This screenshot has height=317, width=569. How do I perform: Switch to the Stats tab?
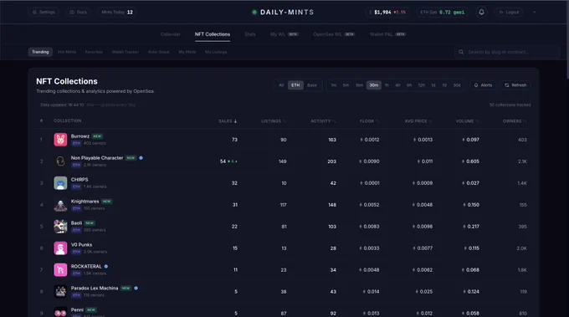point(250,34)
